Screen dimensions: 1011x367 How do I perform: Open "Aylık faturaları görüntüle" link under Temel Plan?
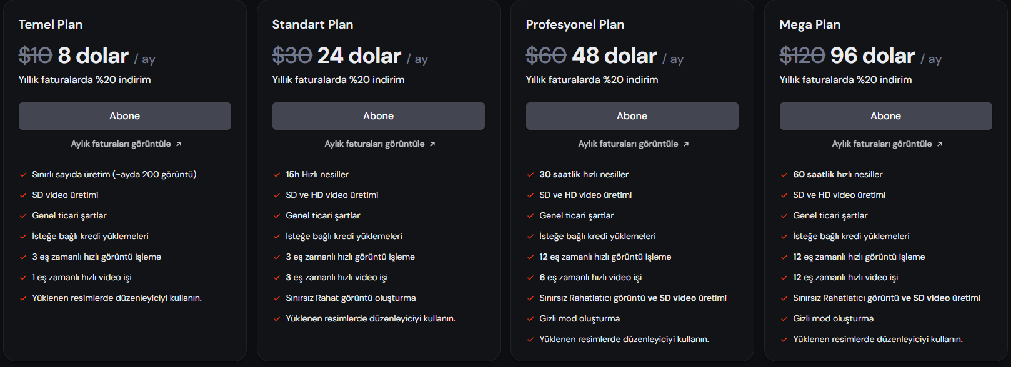click(x=121, y=144)
